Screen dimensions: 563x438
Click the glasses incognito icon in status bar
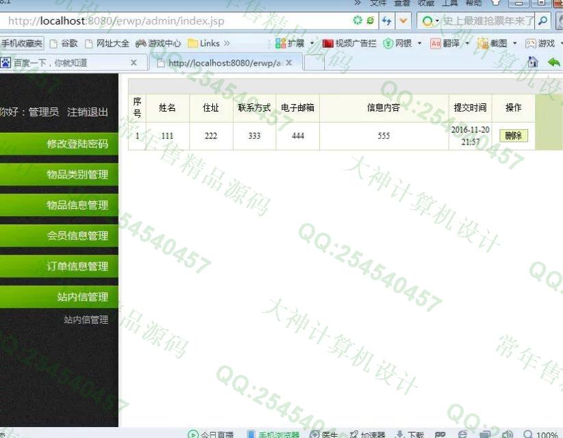coord(440,435)
